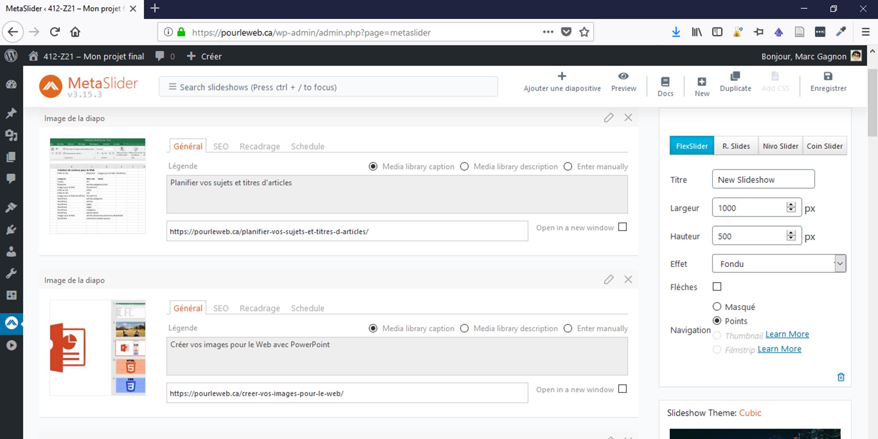Open Comments icon in sidebar
This screenshot has width=878, height=439.
pyautogui.click(x=11, y=178)
